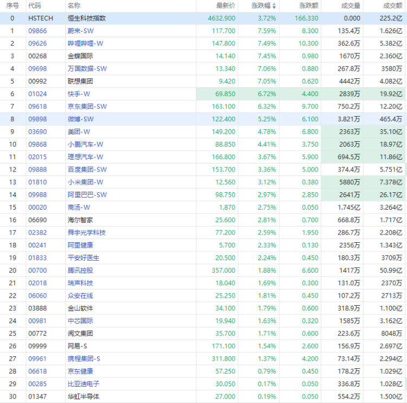
Task: Select the 恒生科技指数 index row name
Action: 87,18
